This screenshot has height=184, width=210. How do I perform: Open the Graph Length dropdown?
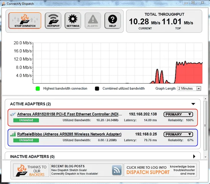pyautogui.click(x=189, y=89)
